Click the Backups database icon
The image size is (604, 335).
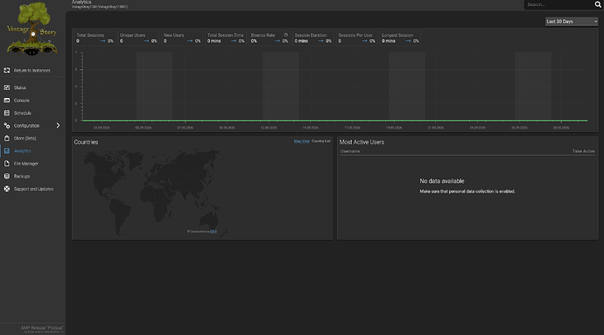[x=6, y=177]
